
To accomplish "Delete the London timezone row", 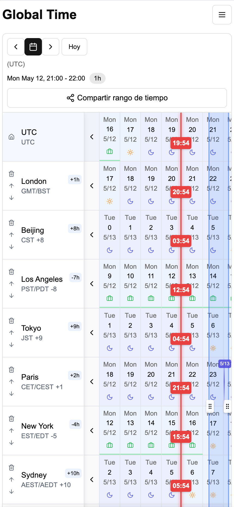I will (x=11, y=174).
